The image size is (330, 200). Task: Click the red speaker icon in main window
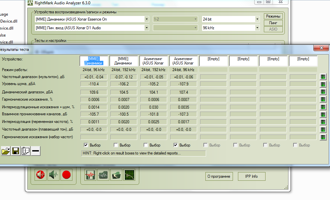point(41,175)
